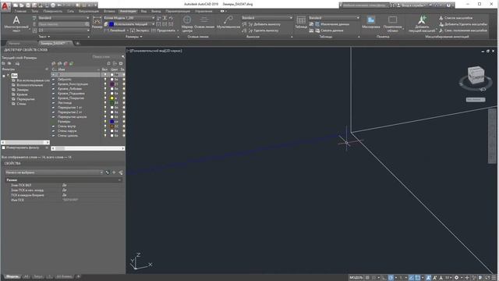Insert a table with Таблица icon

301,22
